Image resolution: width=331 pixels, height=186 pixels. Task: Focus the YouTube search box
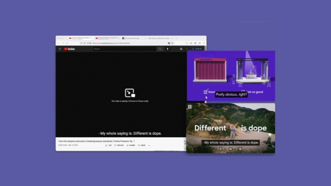coord(124,49)
